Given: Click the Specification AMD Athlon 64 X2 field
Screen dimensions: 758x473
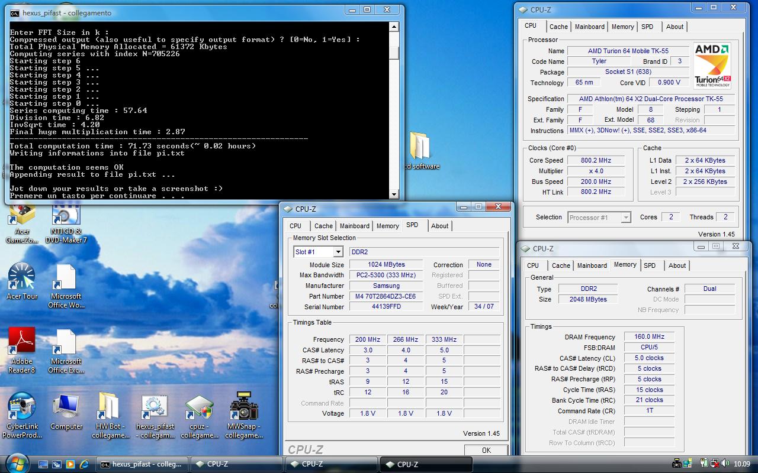Looking at the screenshot, I should click(651, 99).
